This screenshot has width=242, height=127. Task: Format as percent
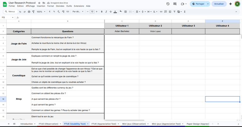tap(54, 12)
